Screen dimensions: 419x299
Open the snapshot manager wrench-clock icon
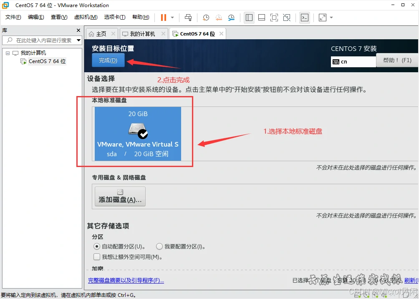point(231,18)
